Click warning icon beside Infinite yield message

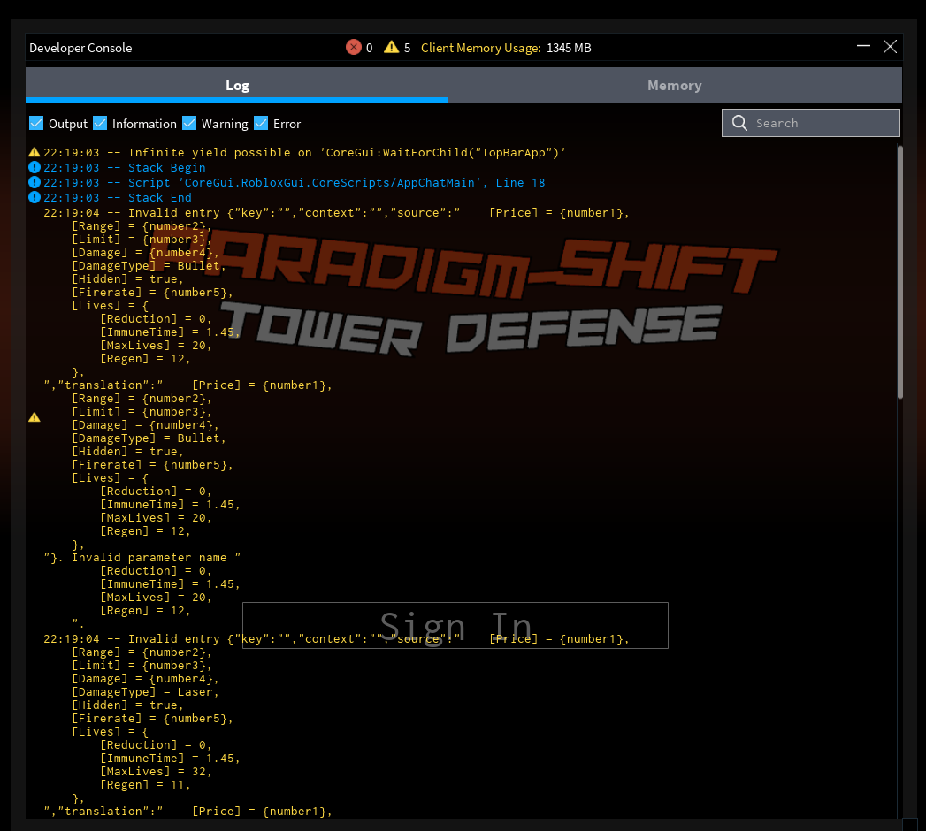point(34,152)
